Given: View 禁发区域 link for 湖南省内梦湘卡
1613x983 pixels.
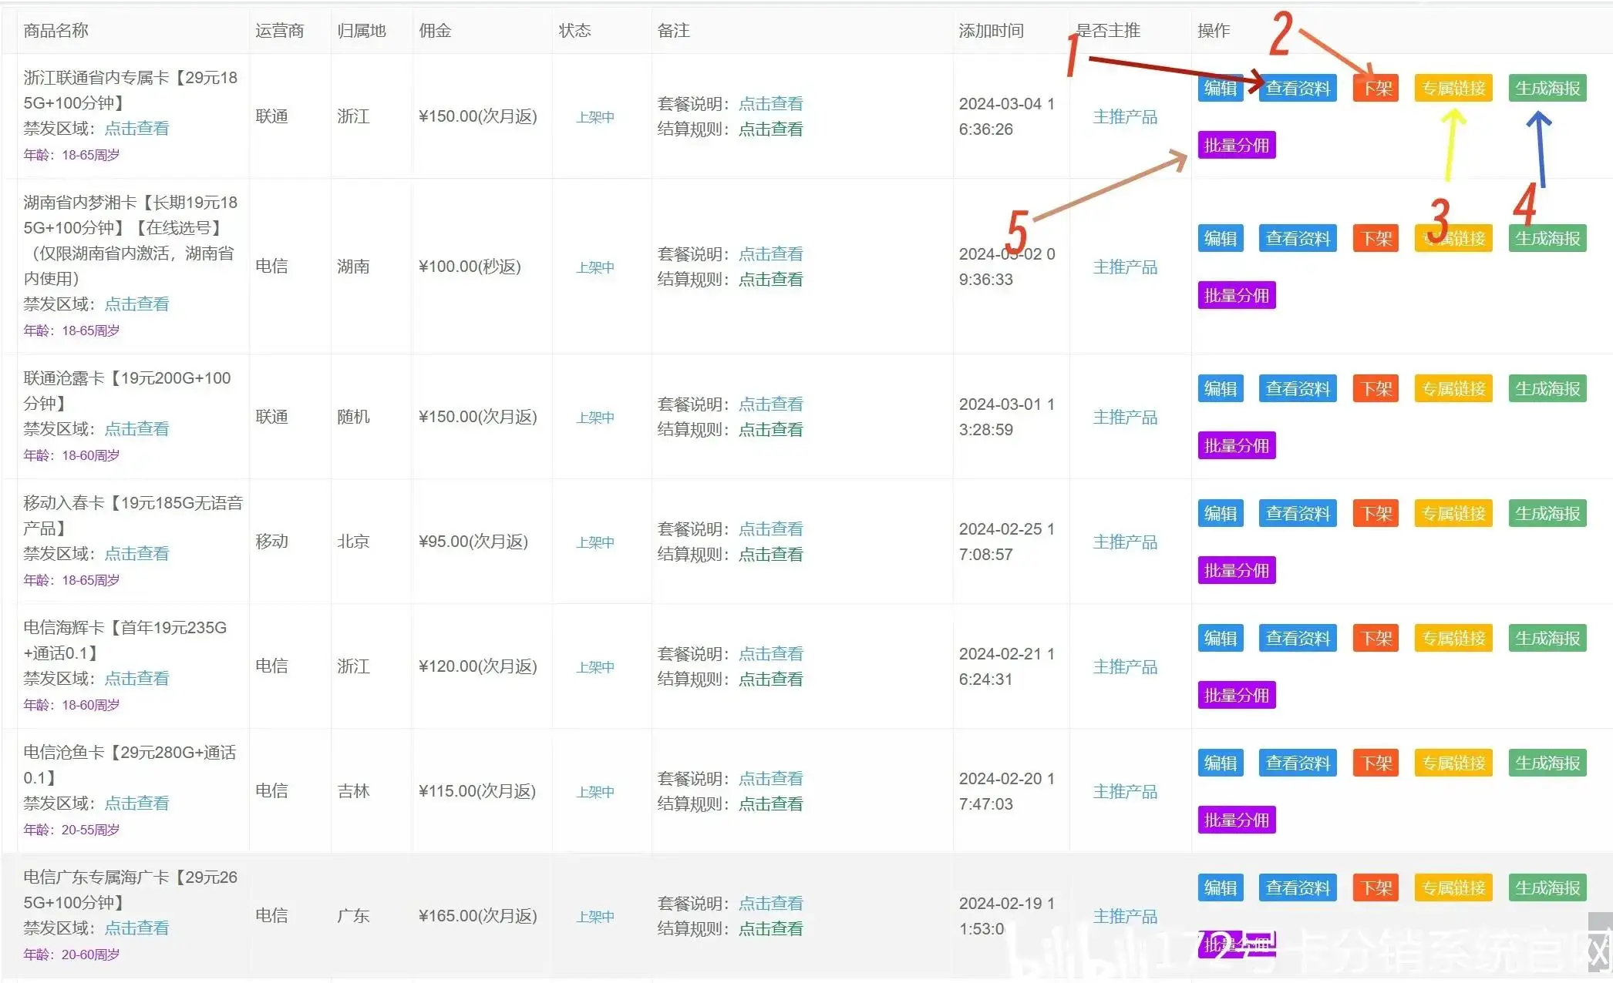Looking at the screenshot, I should 136,304.
